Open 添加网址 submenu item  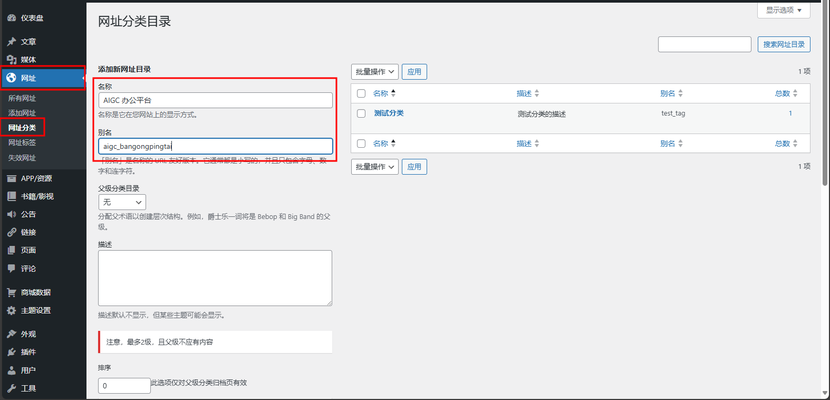22,113
